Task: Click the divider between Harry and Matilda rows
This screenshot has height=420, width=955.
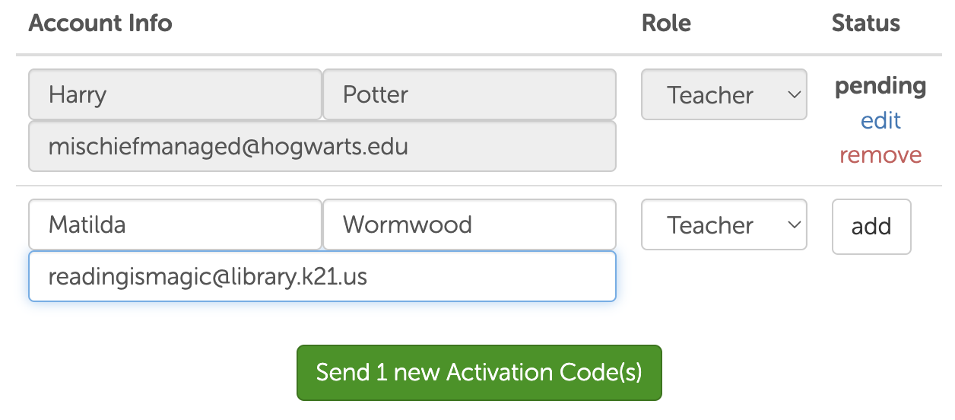Action: (x=479, y=186)
